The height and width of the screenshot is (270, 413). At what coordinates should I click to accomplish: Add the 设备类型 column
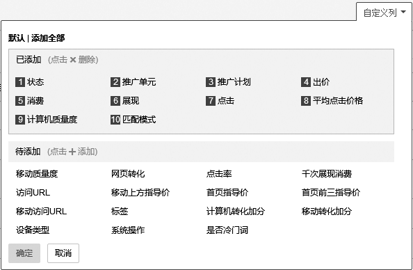pyautogui.click(x=33, y=230)
